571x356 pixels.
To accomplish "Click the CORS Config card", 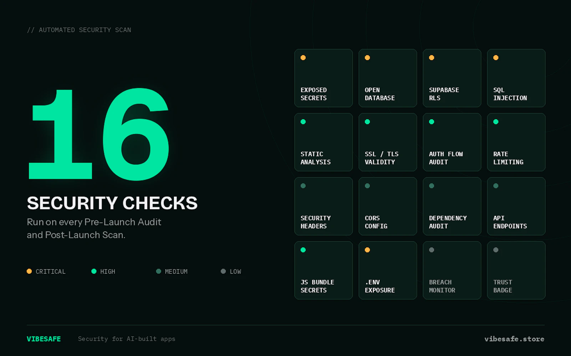I will click(388, 206).
